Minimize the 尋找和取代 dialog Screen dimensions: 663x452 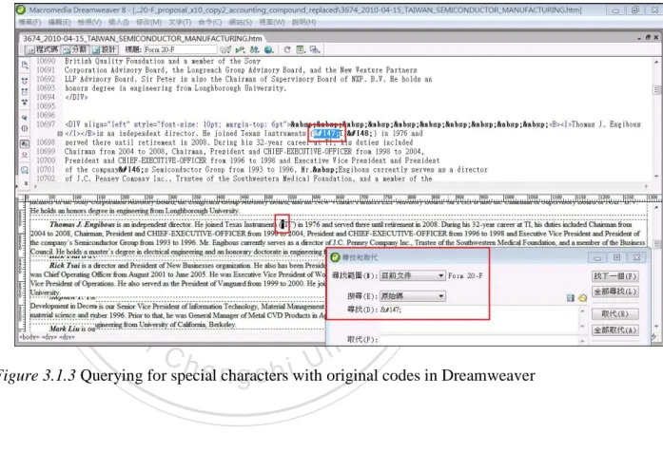point(597,257)
